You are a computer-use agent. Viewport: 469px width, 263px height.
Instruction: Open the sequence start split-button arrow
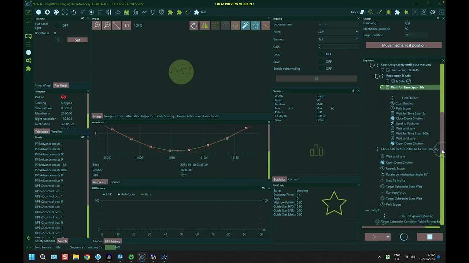point(388,237)
